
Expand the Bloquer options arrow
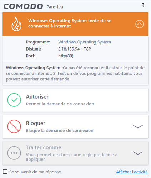click(138, 126)
